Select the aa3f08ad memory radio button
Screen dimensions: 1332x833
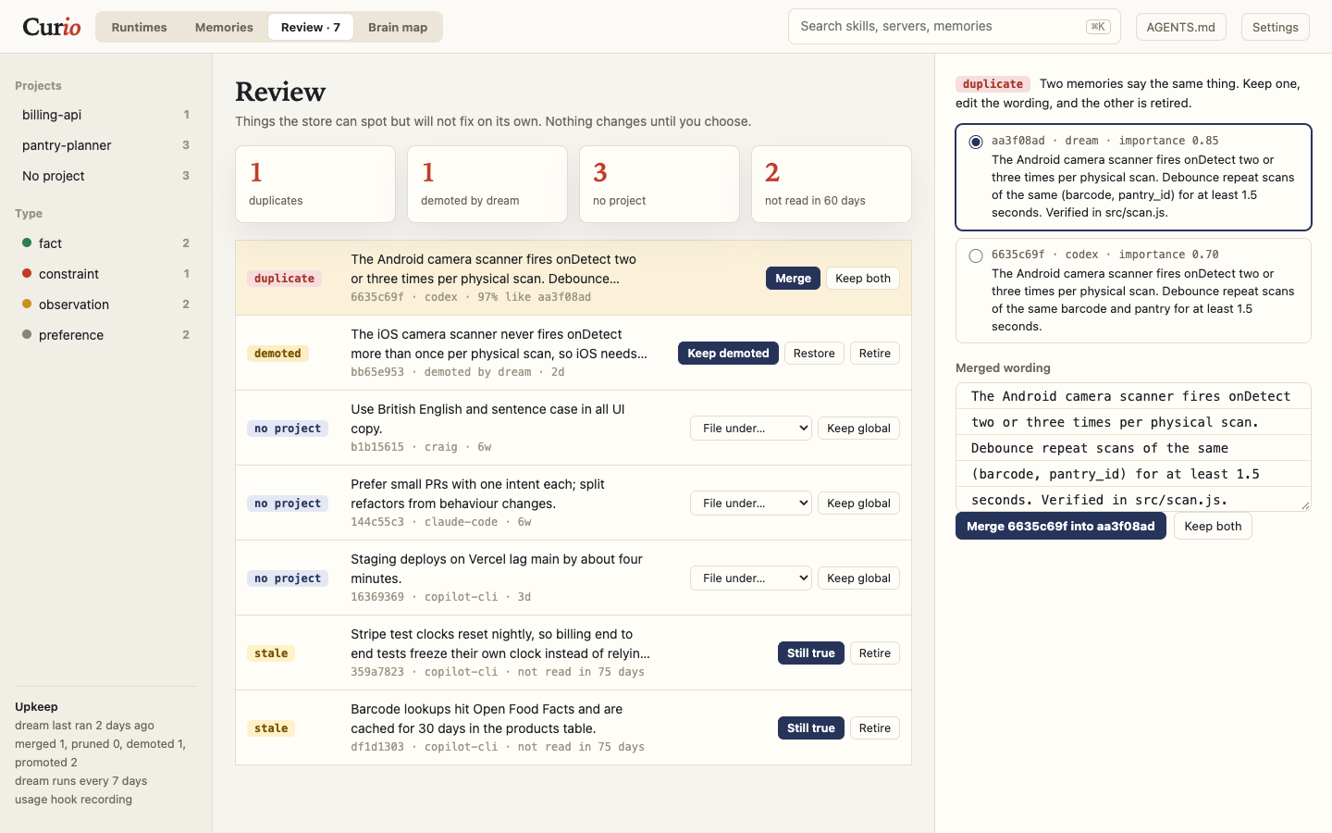976,142
